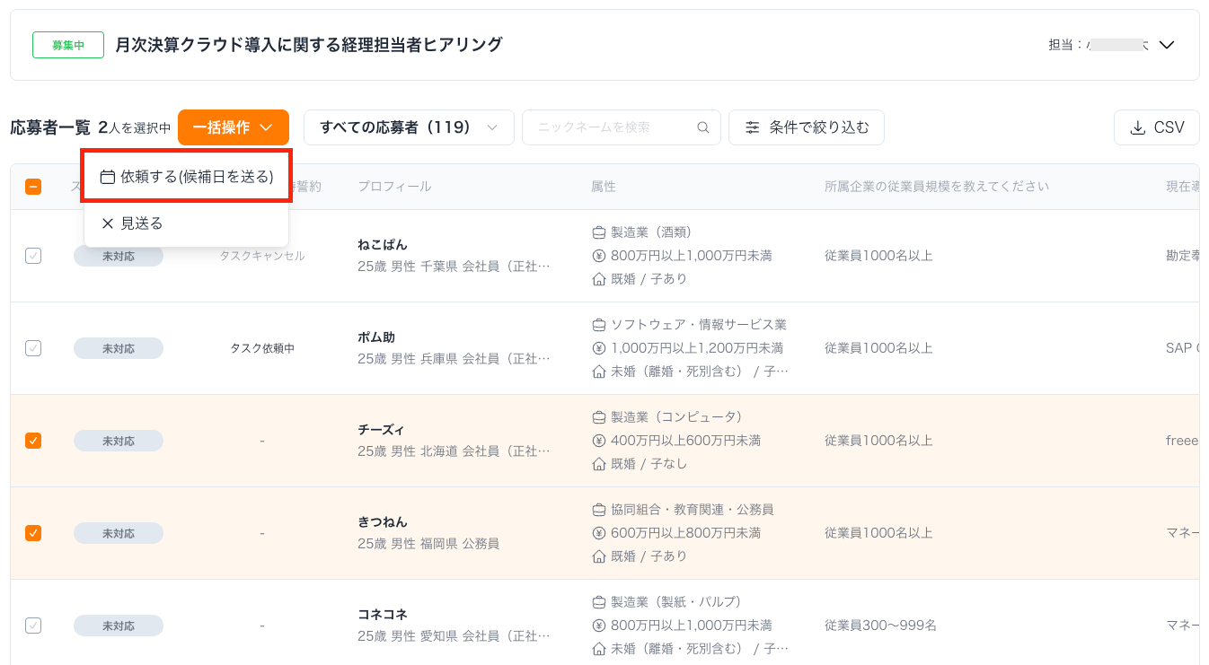Uncheck the チーズィ row checkbox
Viewport: 1209px width, 665px height.
[x=33, y=441]
